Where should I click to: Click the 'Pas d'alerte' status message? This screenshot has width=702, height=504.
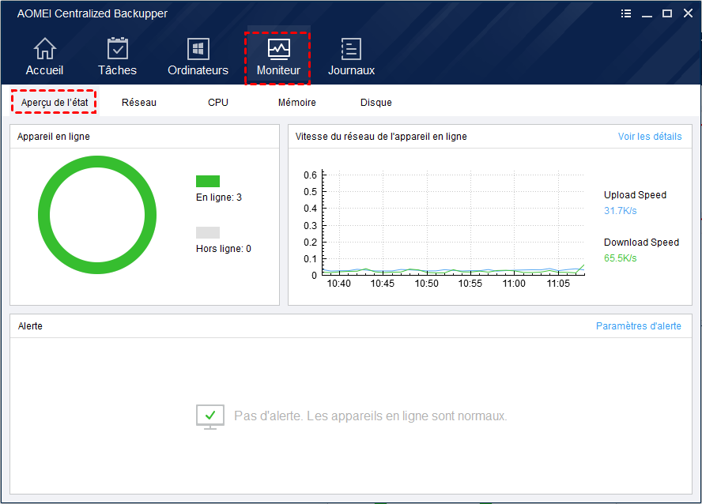pyautogui.click(x=371, y=416)
